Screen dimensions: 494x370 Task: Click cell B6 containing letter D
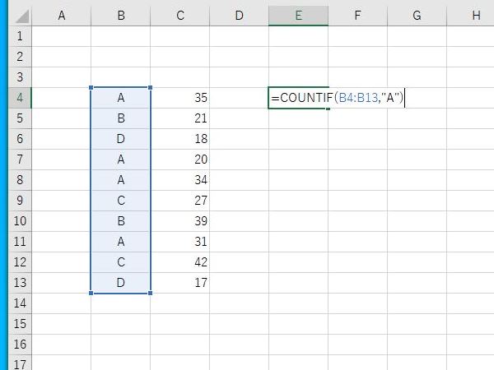(x=121, y=139)
